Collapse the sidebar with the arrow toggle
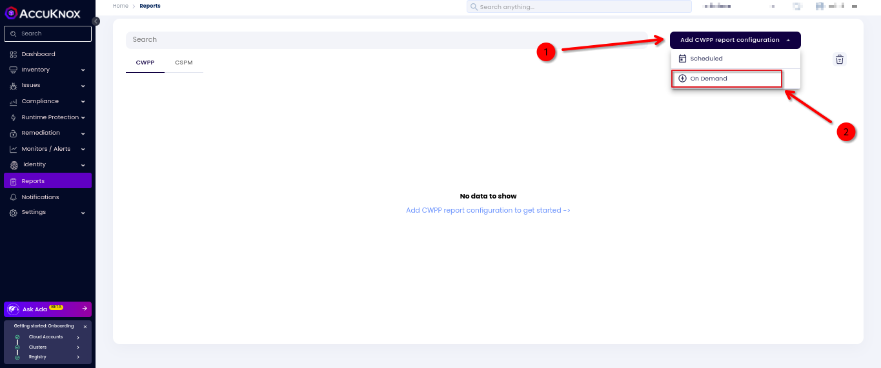The image size is (881, 368). tap(96, 21)
